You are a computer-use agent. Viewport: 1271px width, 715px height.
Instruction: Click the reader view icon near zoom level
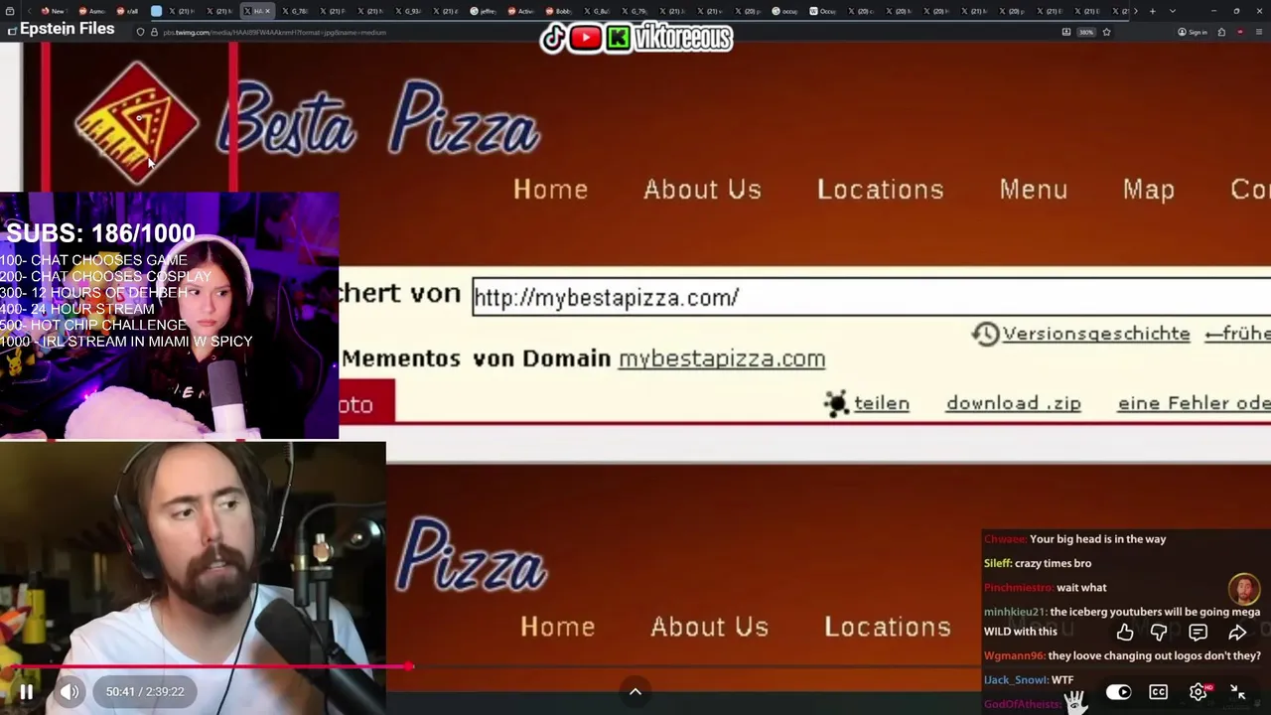tap(1066, 32)
